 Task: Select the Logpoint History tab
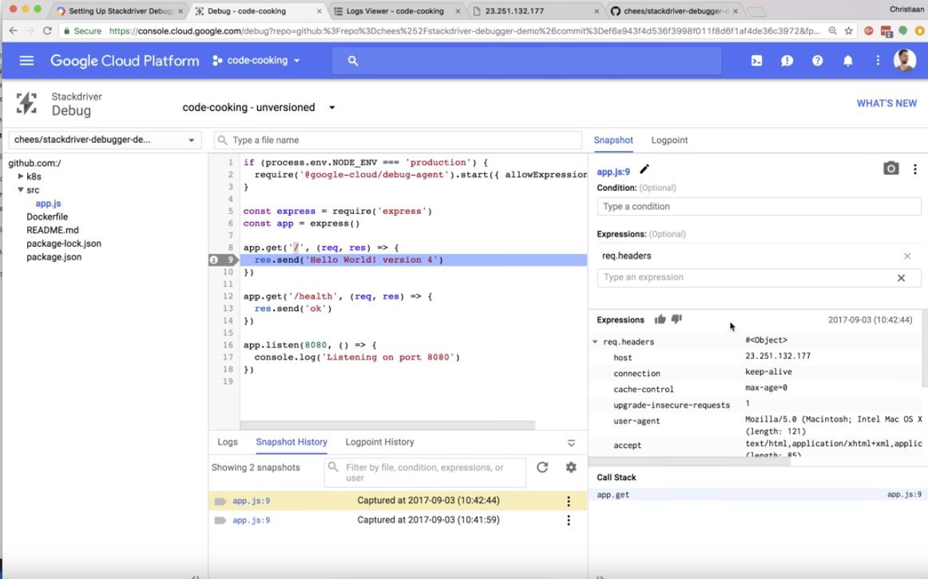379,442
